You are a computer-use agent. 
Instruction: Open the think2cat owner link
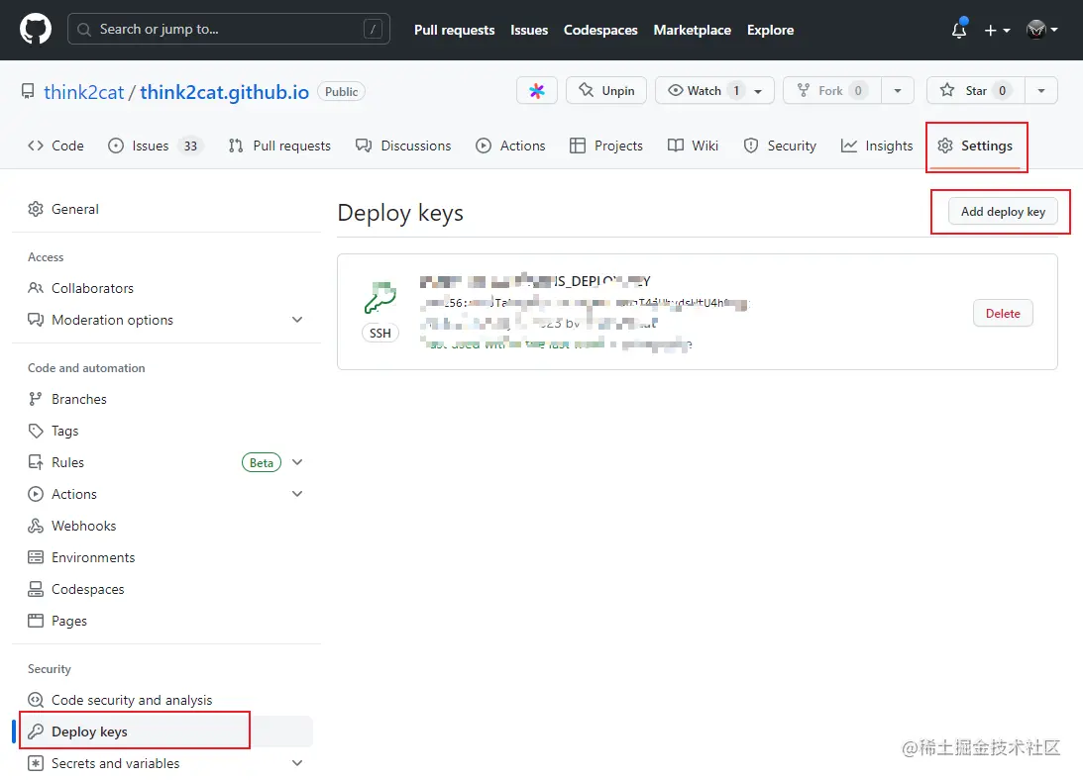point(83,92)
